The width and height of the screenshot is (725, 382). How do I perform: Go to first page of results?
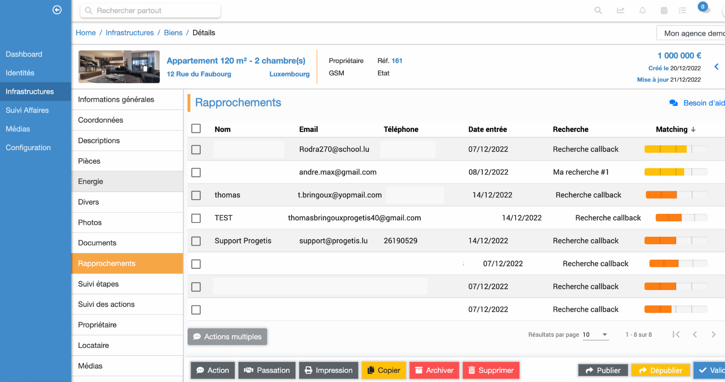pos(676,334)
